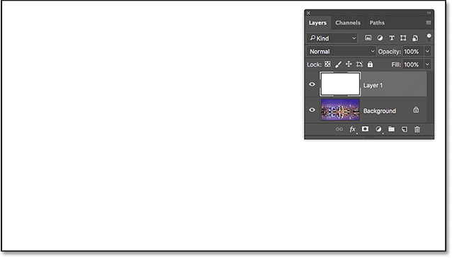Create new fill or adjustment layer
The image size is (452, 258).
point(378,129)
